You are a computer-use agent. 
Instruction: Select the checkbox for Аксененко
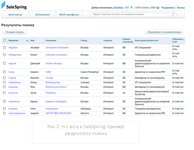point(4,101)
